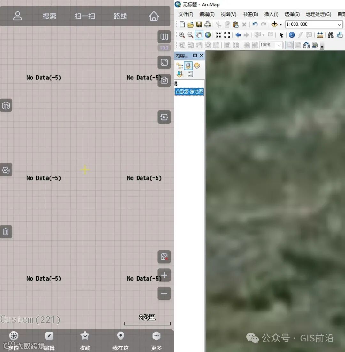The height and width of the screenshot is (352, 345).
Task: Click the Add Data button in ArcMap
Action: (274, 24)
